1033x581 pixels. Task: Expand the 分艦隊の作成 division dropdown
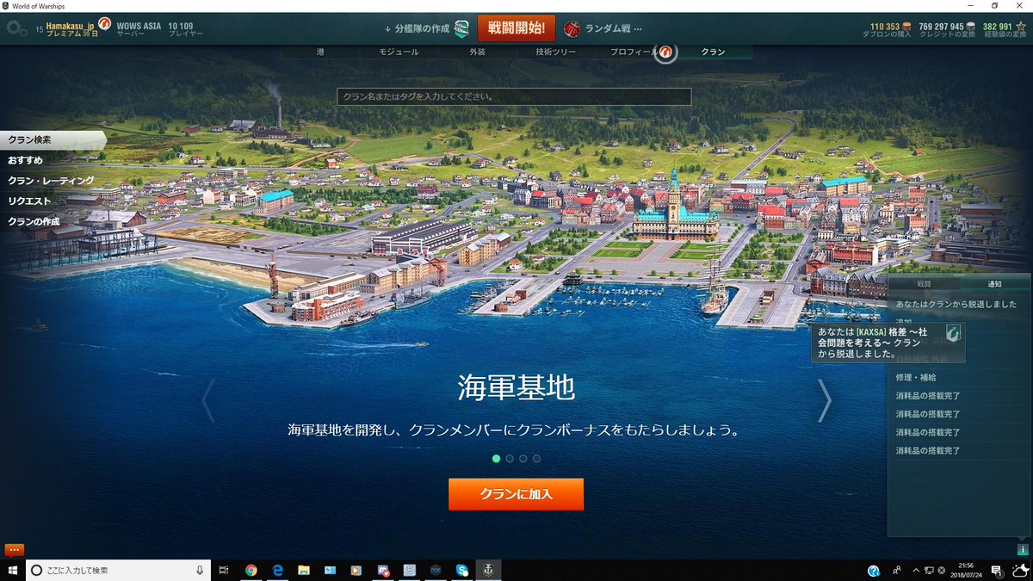click(x=417, y=28)
